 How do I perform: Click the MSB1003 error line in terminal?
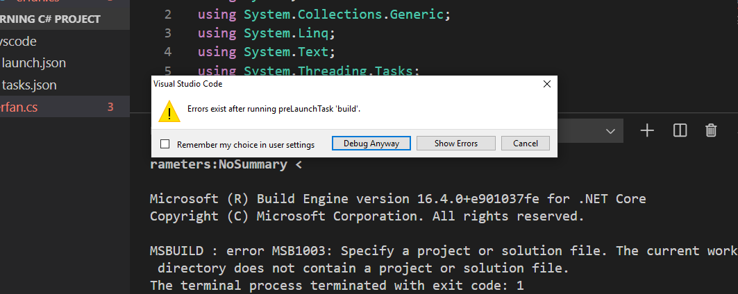pyautogui.click(x=444, y=251)
